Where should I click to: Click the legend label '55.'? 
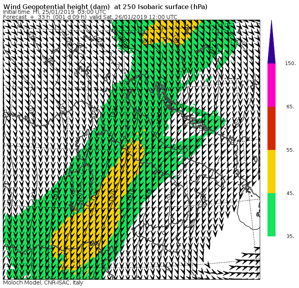pyautogui.click(x=290, y=150)
